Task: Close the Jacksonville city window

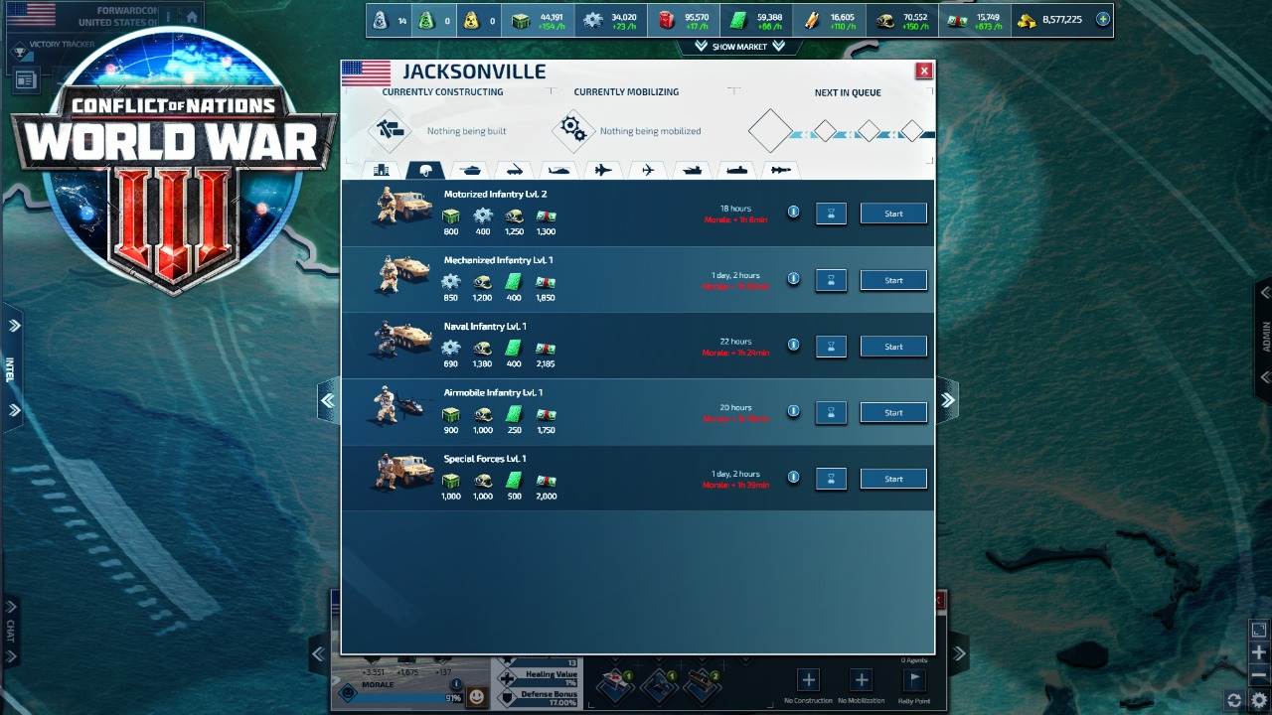Action: [924, 71]
